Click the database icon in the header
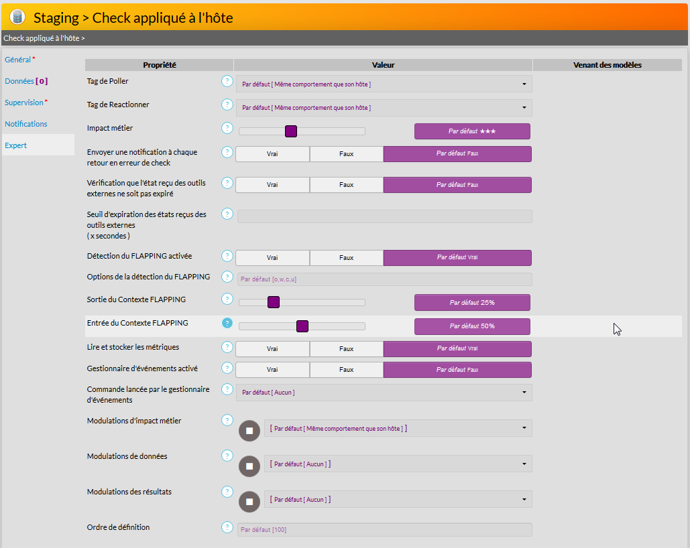This screenshot has height=548, width=690. point(17,17)
